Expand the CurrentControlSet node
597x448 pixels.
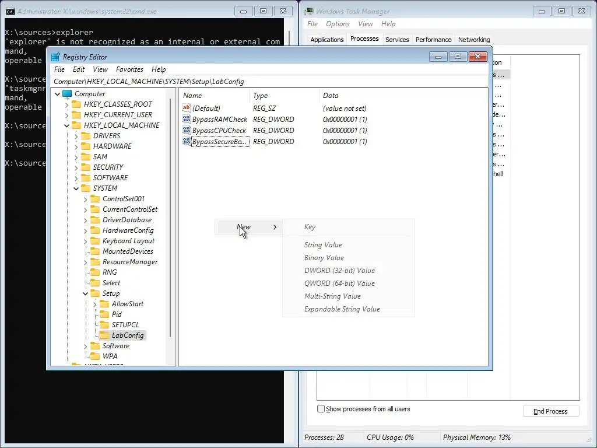click(85, 209)
